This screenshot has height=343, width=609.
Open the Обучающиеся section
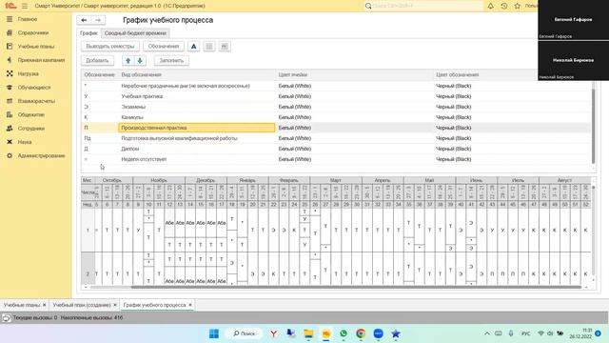[x=34, y=87]
